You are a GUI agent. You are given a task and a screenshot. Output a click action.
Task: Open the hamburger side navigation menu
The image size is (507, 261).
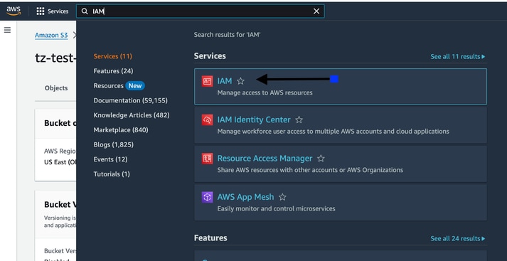coord(7,30)
